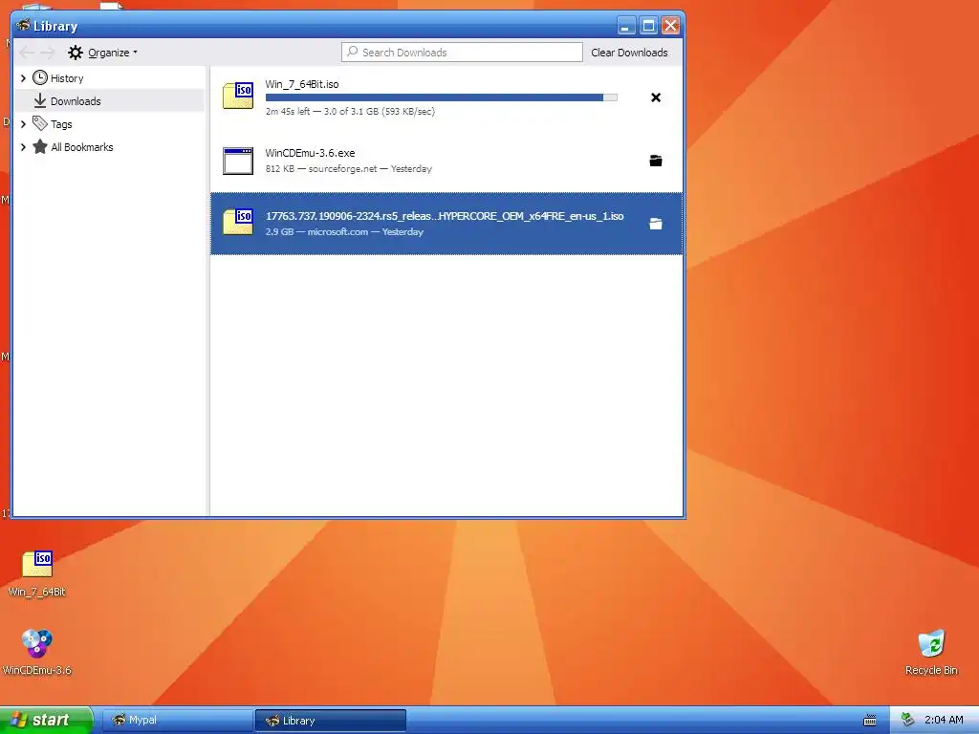Open containing folder for WinCDEmu-3.6.exe
Screen dimensions: 979x734
tap(656, 161)
